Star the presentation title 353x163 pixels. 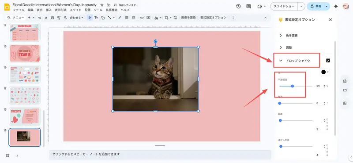click(102, 5)
